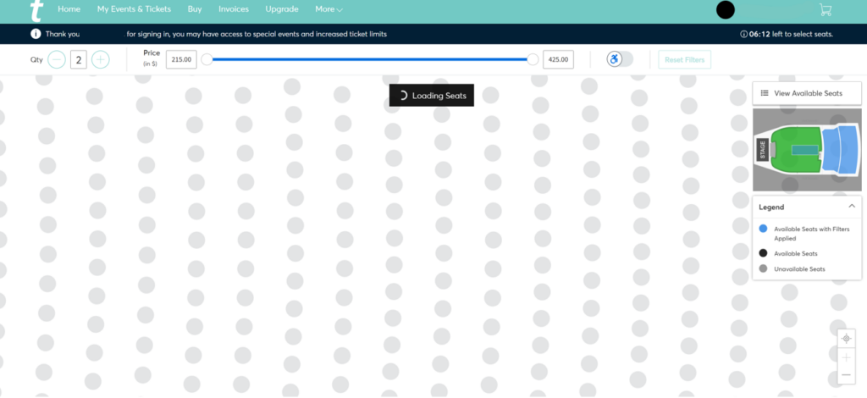Open the shopping cart
Image resolution: width=867 pixels, height=398 pixels.
coord(826,10)
